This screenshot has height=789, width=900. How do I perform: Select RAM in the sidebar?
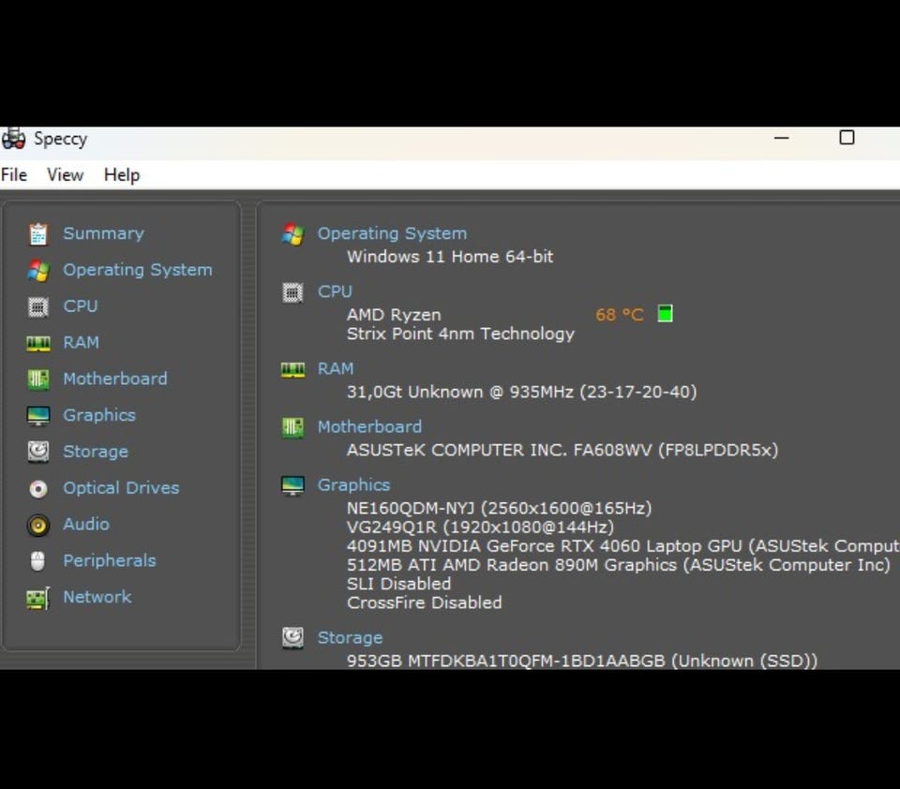[81, 343]
